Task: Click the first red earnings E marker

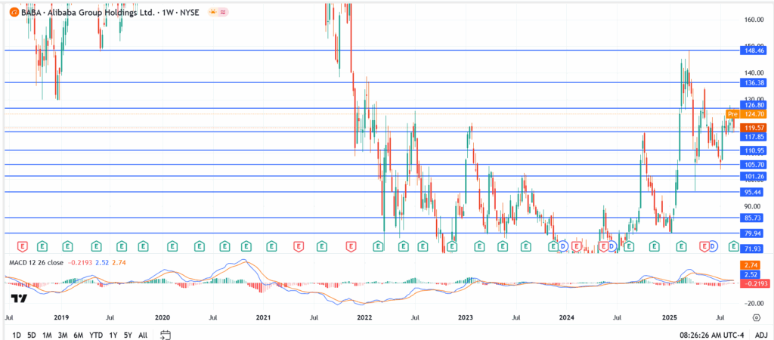Action: click(x=22, y=246)
